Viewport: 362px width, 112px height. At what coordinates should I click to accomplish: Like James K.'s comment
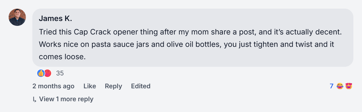coord(90,86)
